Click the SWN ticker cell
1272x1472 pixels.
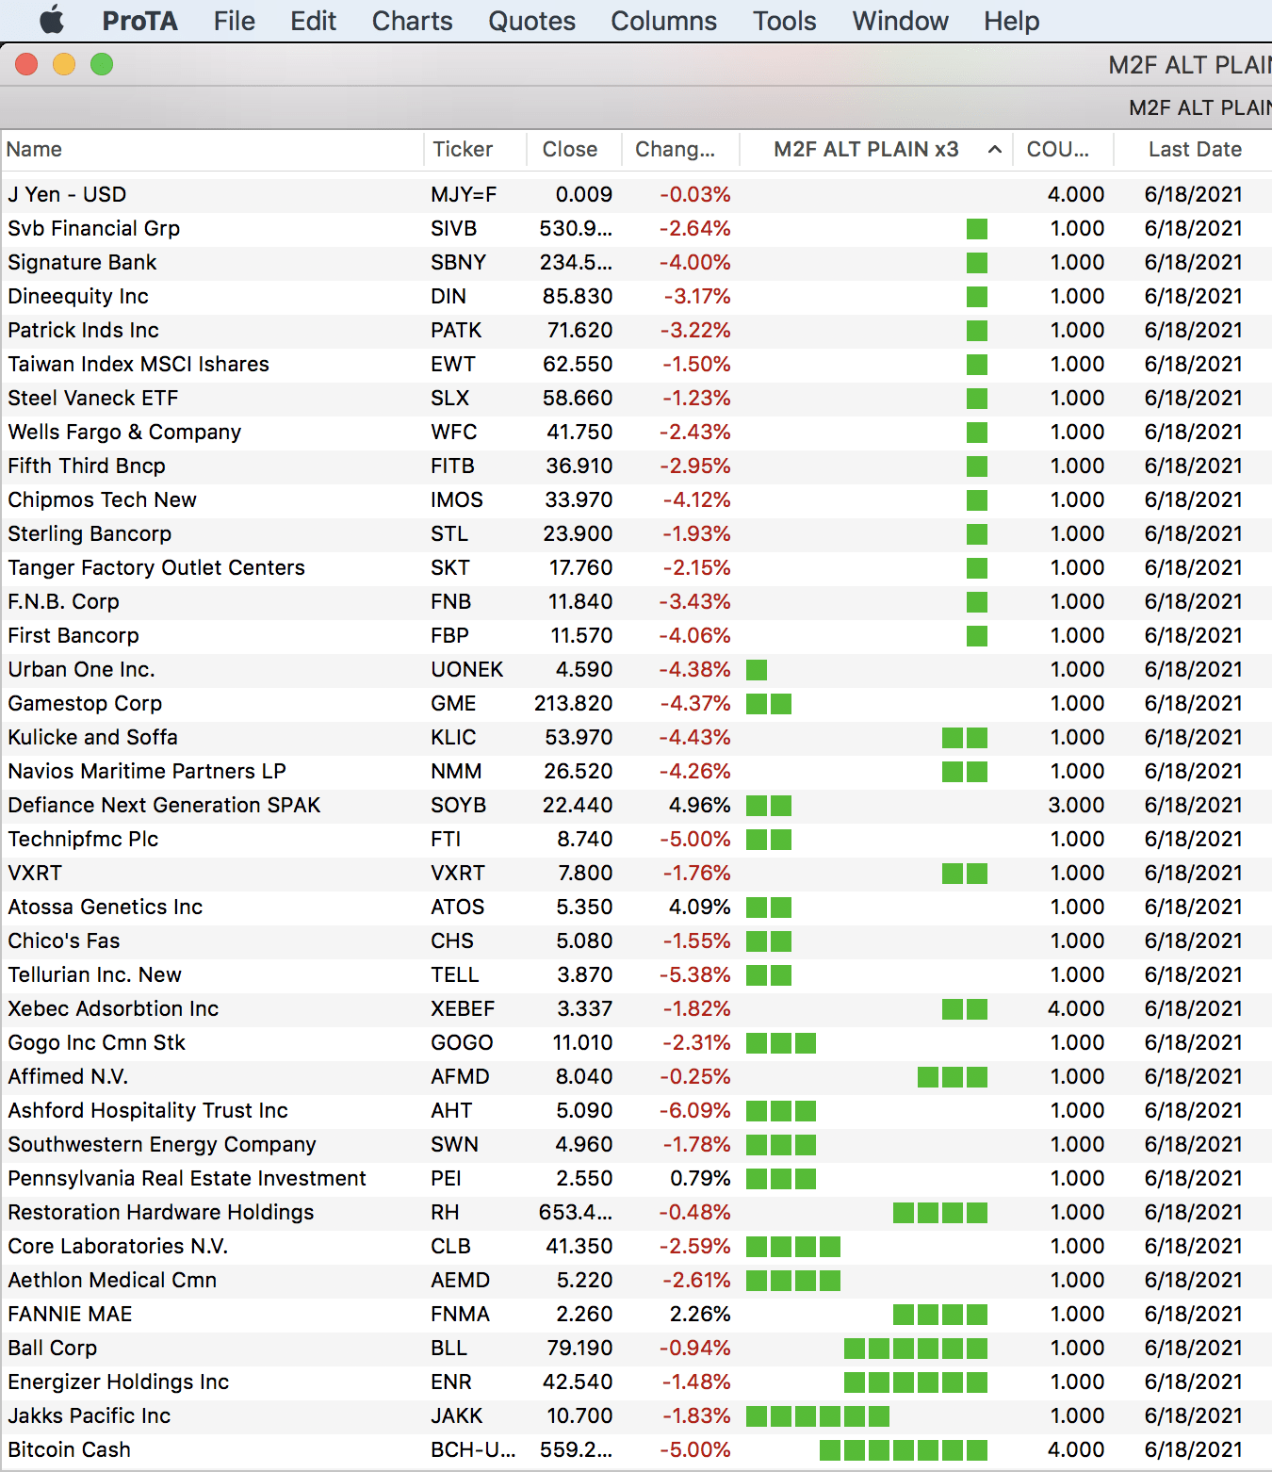[454, 1144]
